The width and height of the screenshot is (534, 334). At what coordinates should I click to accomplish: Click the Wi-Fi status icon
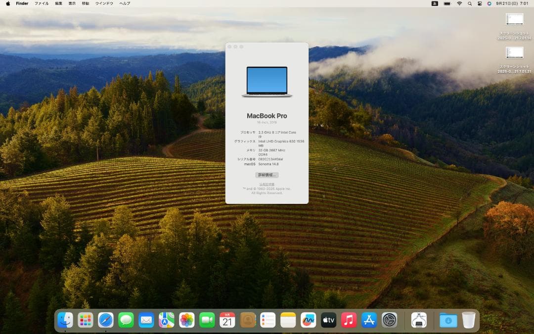point(459,3)
